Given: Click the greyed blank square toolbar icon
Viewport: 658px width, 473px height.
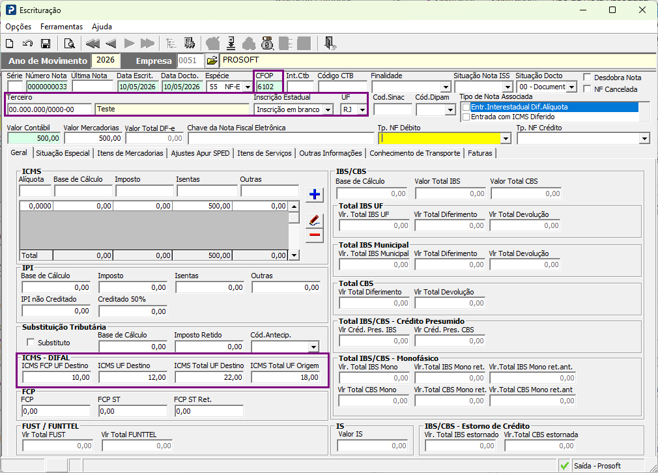Looking at the screenshot, I should click(x=304, y=43).
